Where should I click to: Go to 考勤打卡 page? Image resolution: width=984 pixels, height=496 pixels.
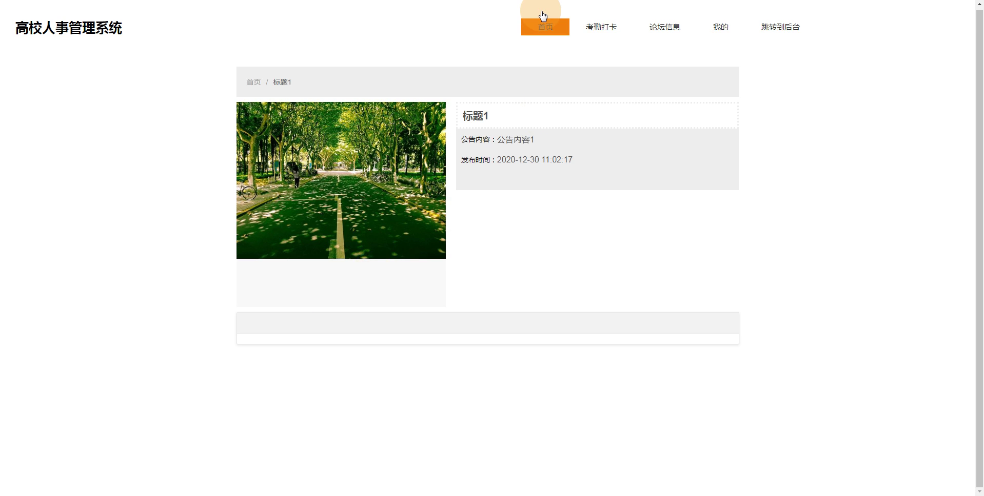[x=601, y=27]
